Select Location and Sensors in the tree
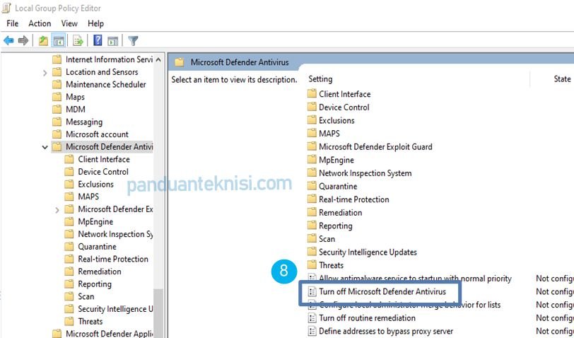574x338 pixels. (x=102, y=72)
